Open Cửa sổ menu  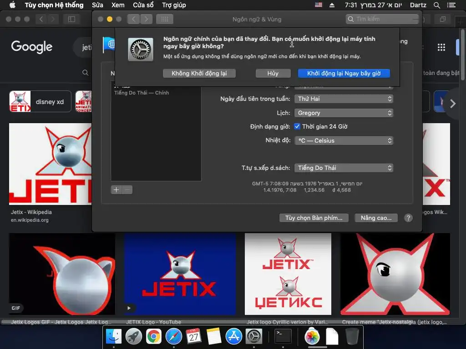(x=143, y=5)
